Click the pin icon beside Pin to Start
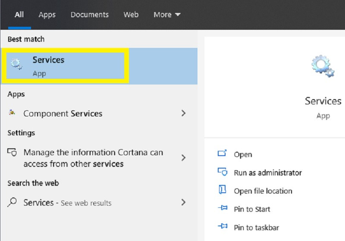The width and height of the screenshot is (345, 241). click(222, 209)
